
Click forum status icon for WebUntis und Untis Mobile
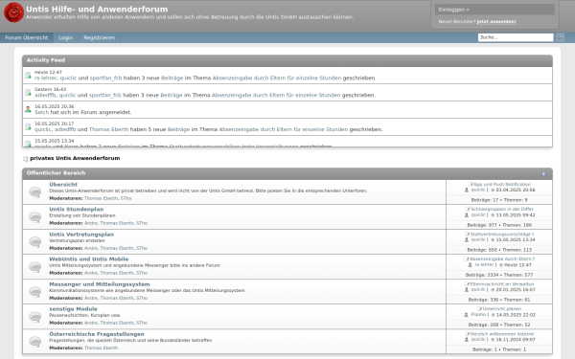tap(35, 267)
